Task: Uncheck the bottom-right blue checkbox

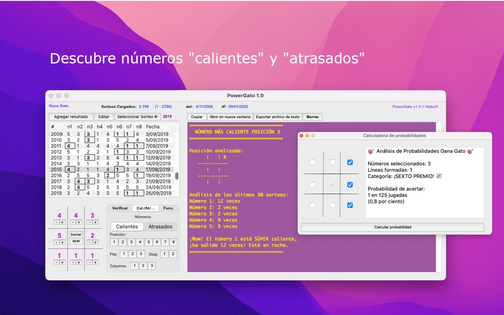Action: (x=350, y=205)
